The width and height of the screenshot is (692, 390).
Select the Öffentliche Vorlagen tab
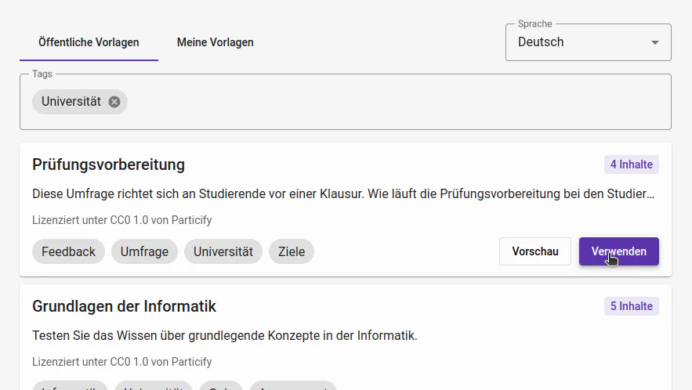click(x=89, y=42)
